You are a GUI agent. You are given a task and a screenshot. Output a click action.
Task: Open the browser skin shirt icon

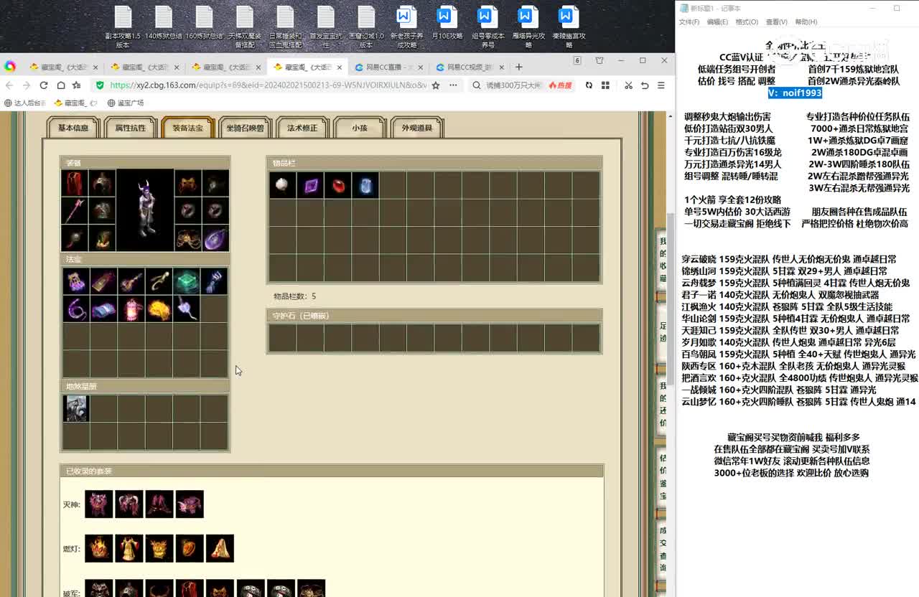600,61
